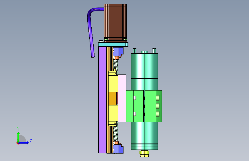Select the left green spindle clamp half
249x161 pixels.
click(x=135, y=106)
